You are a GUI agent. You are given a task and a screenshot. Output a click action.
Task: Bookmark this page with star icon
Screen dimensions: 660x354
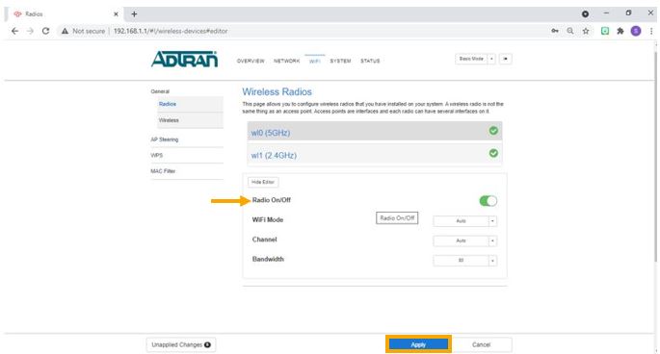click(x=586, y=31)
